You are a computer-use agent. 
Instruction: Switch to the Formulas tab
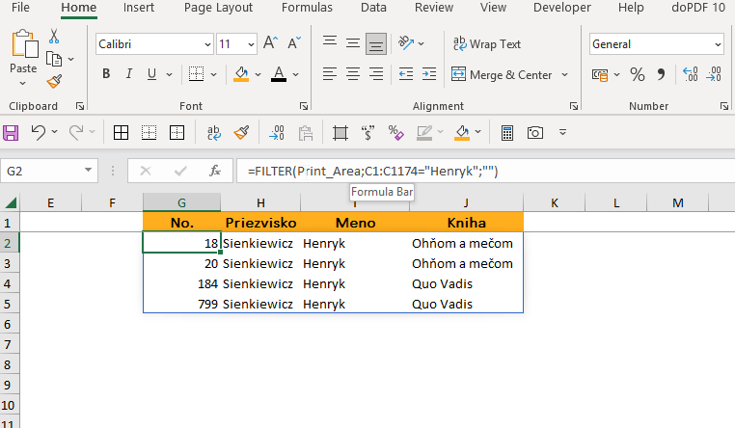pyautogui.click(x=307, y=8)
